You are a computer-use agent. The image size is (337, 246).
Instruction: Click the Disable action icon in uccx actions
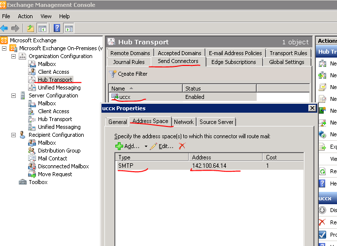click(322, 210)
